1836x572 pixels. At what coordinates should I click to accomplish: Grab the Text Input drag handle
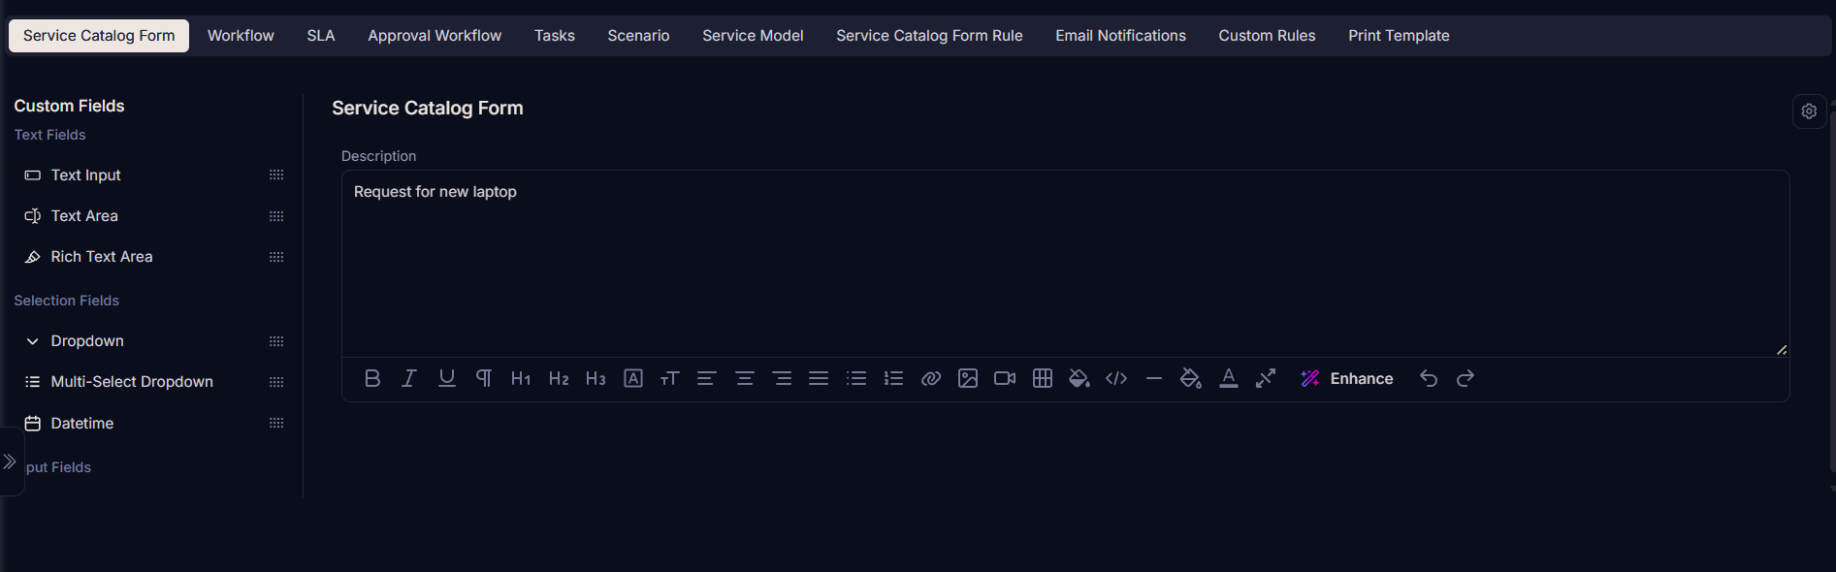tap(276, 175)
